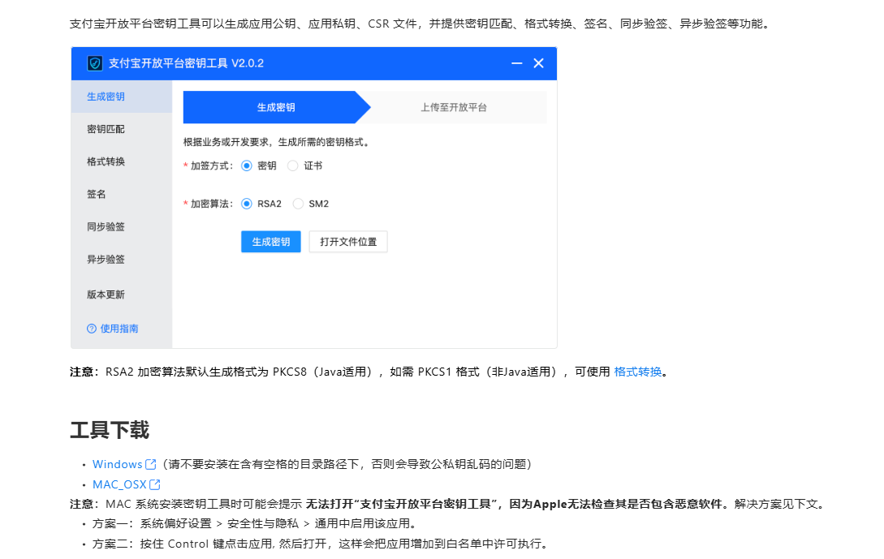Close the key tool window
This screenshot has height=559, width=884.
tap(538, 63)
